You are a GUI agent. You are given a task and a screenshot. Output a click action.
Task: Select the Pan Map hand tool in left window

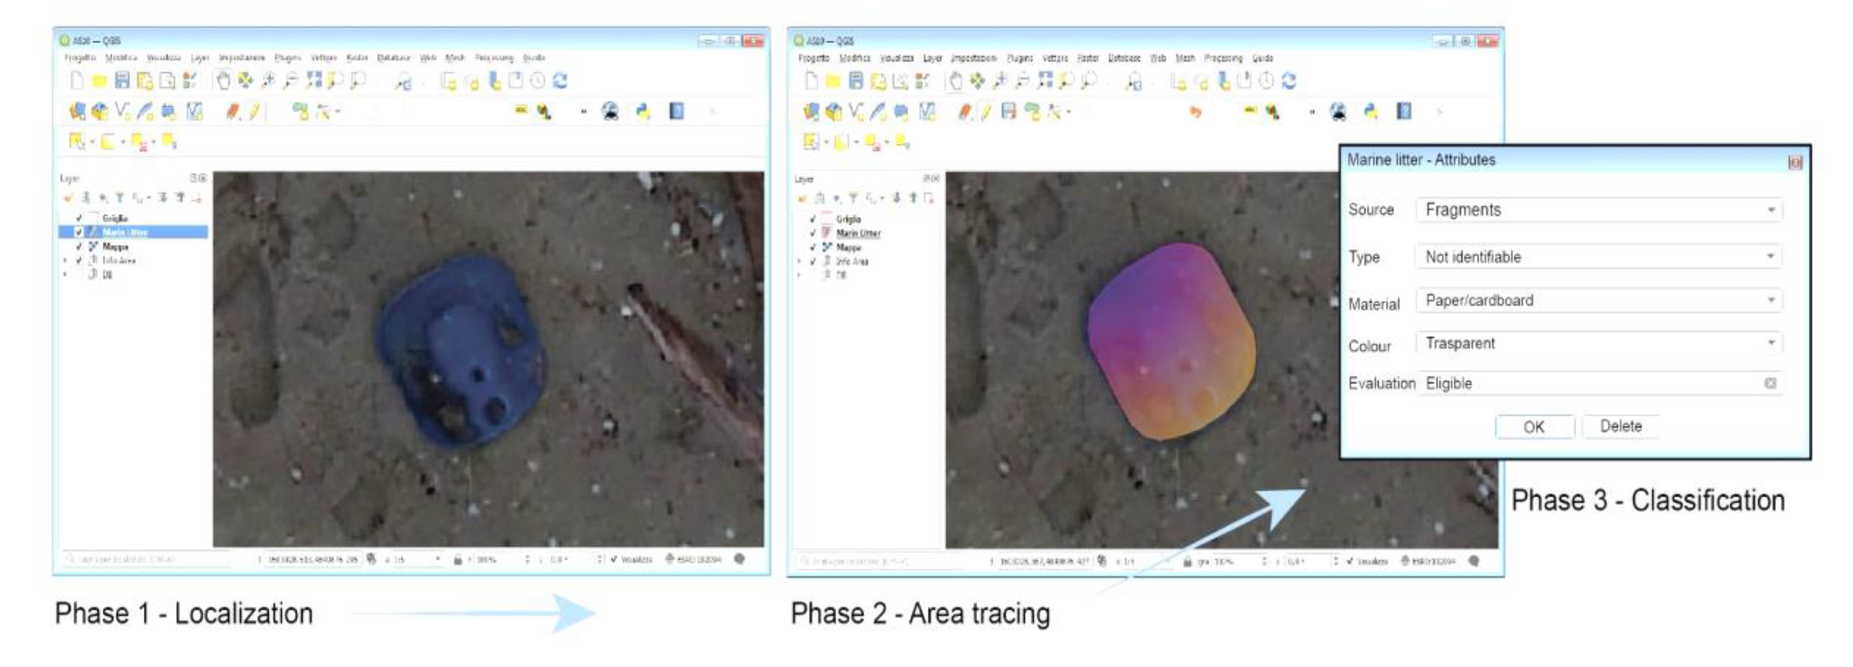pos(224,81)
